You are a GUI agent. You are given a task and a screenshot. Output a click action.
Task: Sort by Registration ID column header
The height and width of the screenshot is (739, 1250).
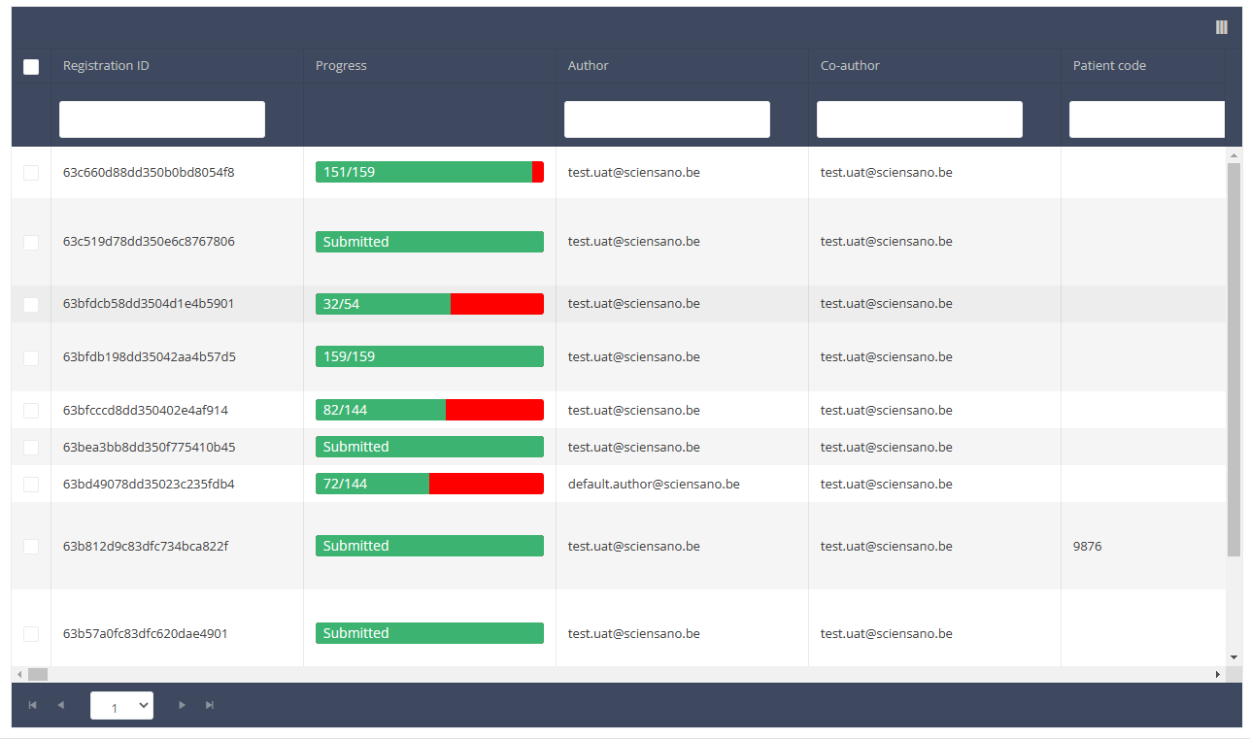click(x=106, y=66)
